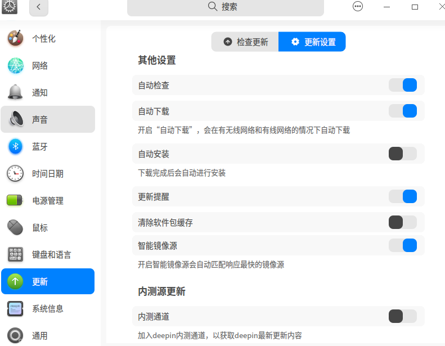Open 时间日期 sidebar entry
This screenshot has width=445, height=346.
[x=48, y=173]
